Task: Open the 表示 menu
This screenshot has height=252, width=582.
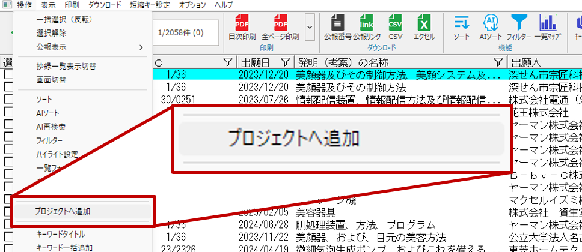Action: (x=49, y=5)
